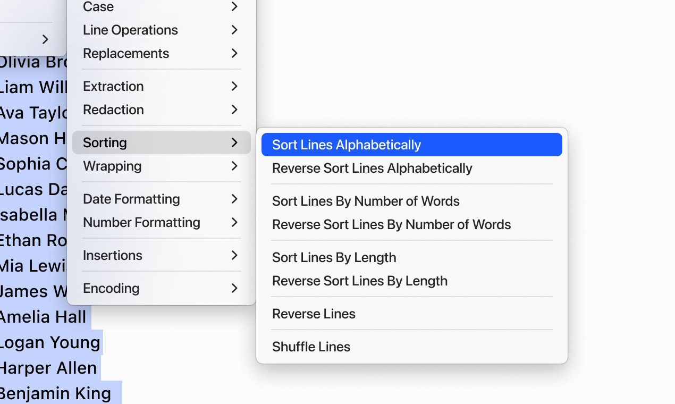675x404 pixels.
Task: Open the Encoding submenu
Action: click(162, 288)
